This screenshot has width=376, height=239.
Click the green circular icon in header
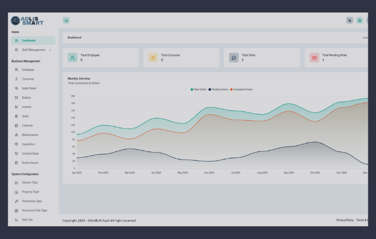point(360,20)
